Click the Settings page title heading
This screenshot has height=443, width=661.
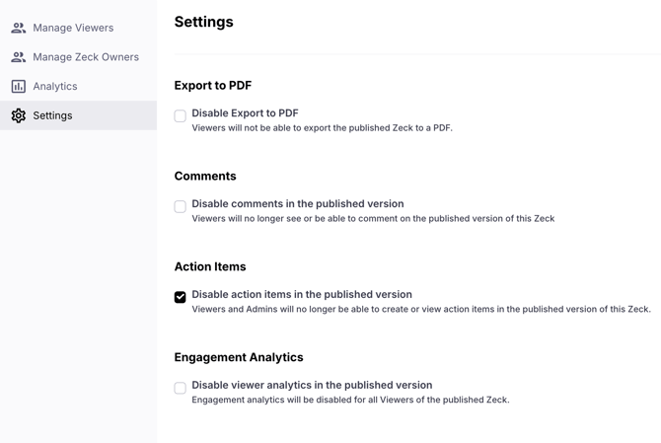204,22
